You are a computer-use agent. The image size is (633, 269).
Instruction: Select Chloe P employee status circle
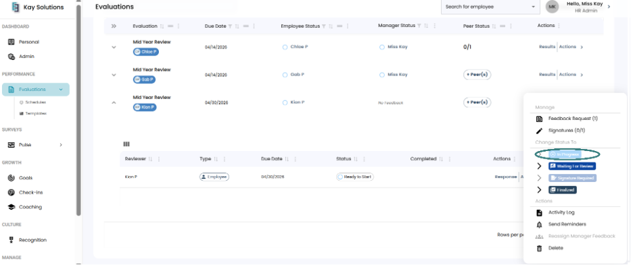coord(285,47)
